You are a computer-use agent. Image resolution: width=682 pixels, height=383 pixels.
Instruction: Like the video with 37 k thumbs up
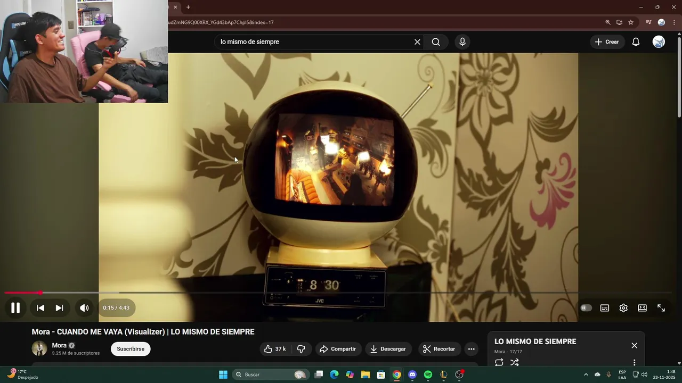coord(275,349)
